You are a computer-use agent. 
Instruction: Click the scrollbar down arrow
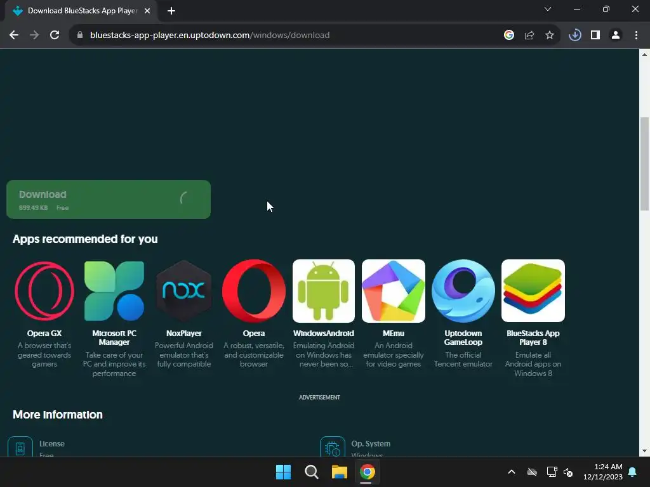644,451
